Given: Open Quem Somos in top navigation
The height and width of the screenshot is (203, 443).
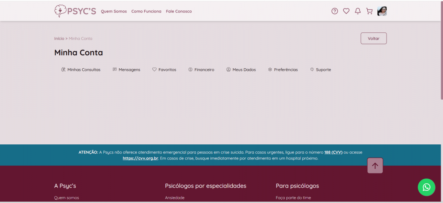Looking at the screenshot, I should pos(114,11).
